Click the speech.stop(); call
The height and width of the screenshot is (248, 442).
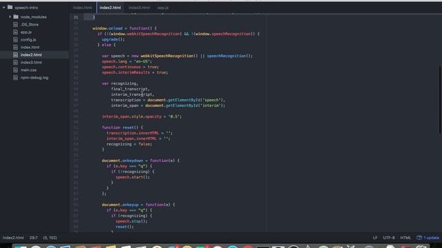point(131,221)
